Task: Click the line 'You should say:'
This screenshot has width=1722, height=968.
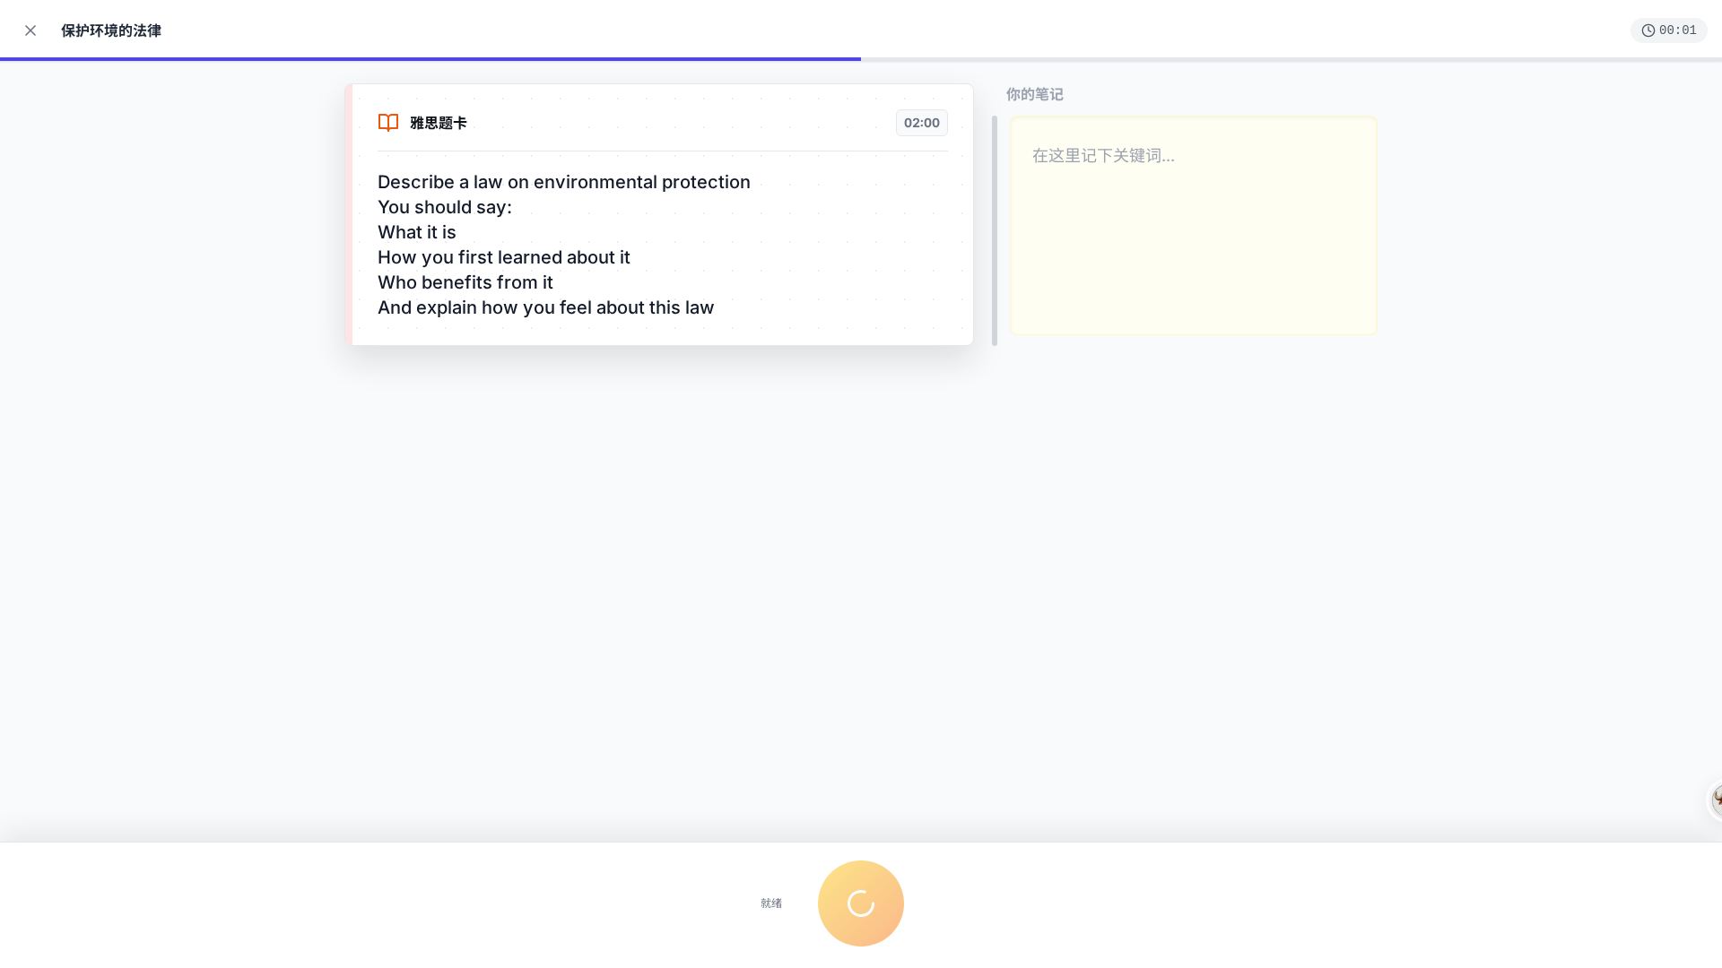Action: [445, 207]
